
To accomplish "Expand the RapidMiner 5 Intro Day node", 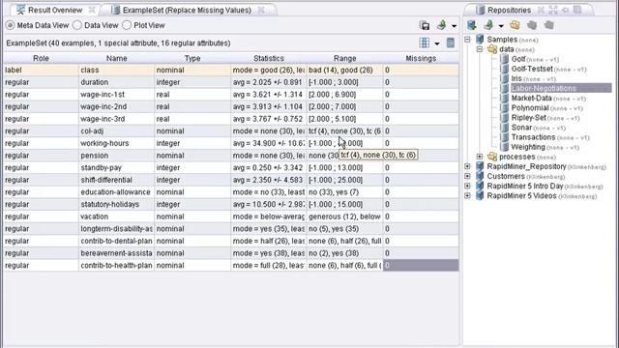I will (x=468, y=186).
